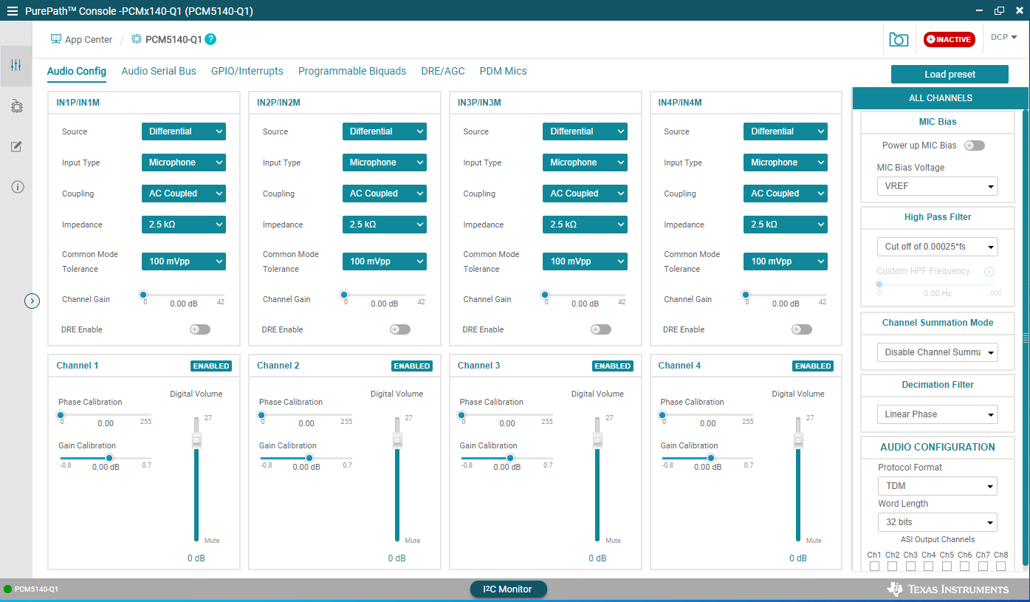Open the chip device sidebar icon
The height and width of the screenshot is (602, 1030).
click(16, 107)
